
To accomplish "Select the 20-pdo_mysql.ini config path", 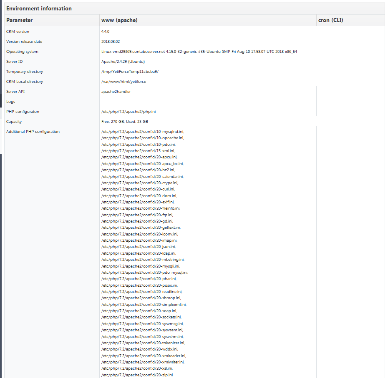I will tap(145, 273).
